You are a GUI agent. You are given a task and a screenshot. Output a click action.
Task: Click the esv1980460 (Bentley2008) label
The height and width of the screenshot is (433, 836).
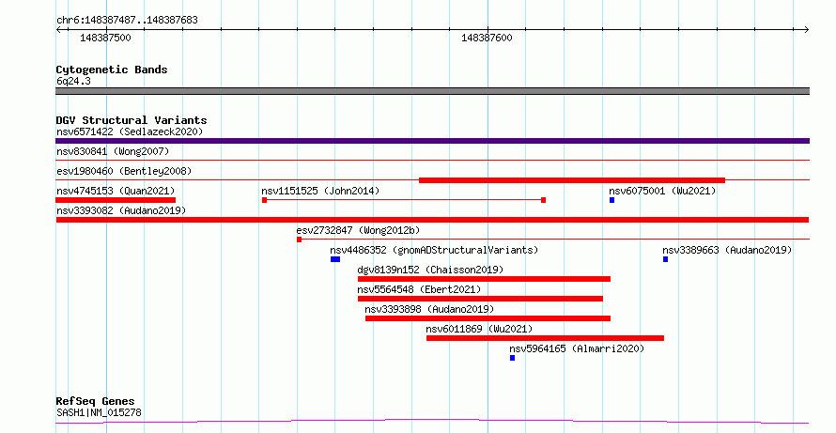click(x=124, y=171)
